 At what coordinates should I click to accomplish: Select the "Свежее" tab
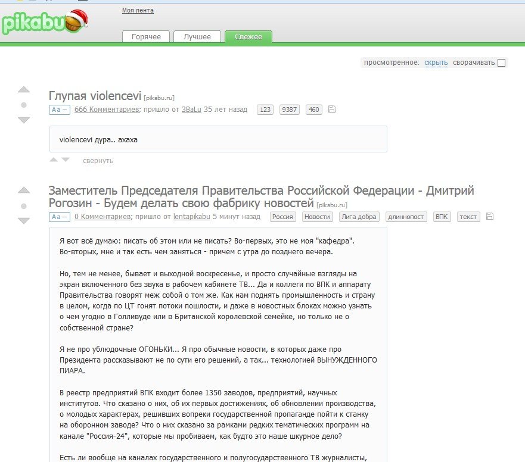point(248,36)
